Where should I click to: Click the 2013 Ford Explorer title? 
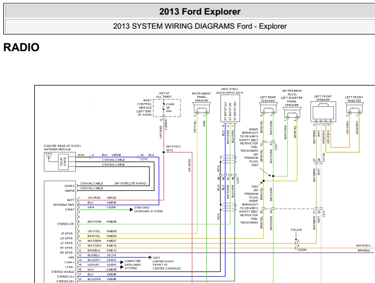[x=200, y=11]
